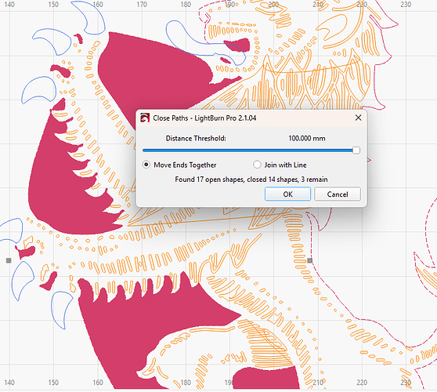Click the 'Found 17 open shapes' status text

[251, 180]
